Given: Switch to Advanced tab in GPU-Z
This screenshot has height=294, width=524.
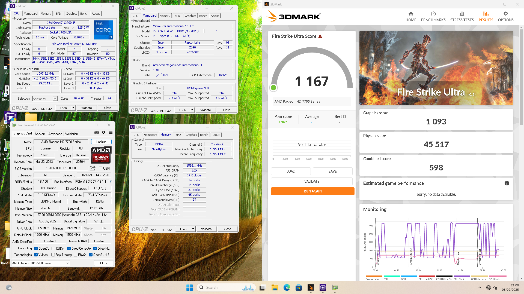Looking at the screenshot, I should 55,134.
